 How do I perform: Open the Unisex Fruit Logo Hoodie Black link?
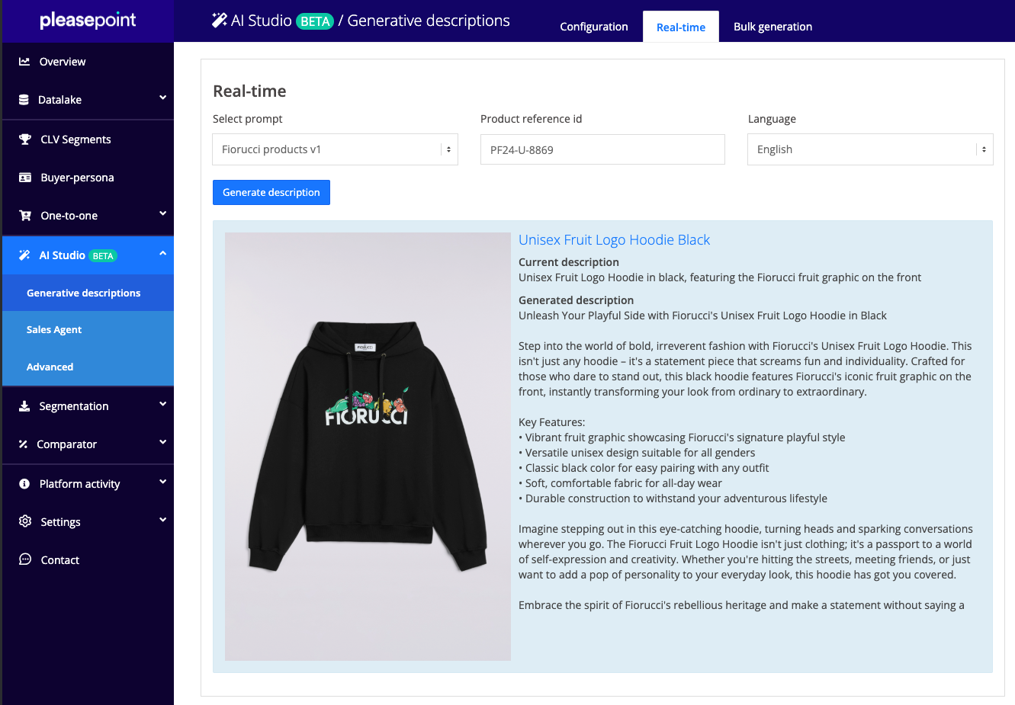(x=614, y=240)
